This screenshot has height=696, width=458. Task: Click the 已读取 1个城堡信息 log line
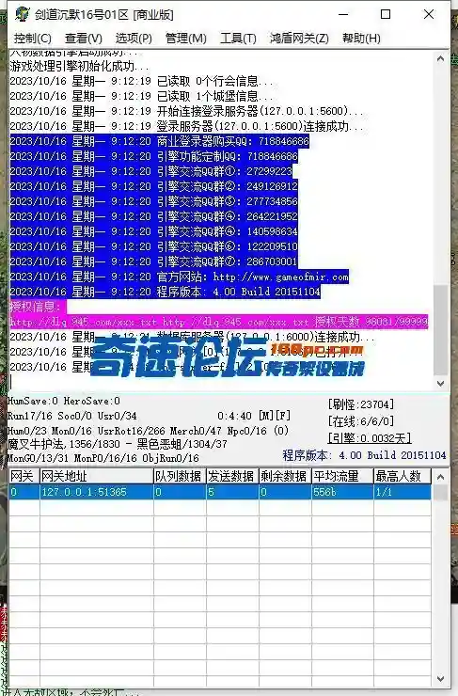142,96
